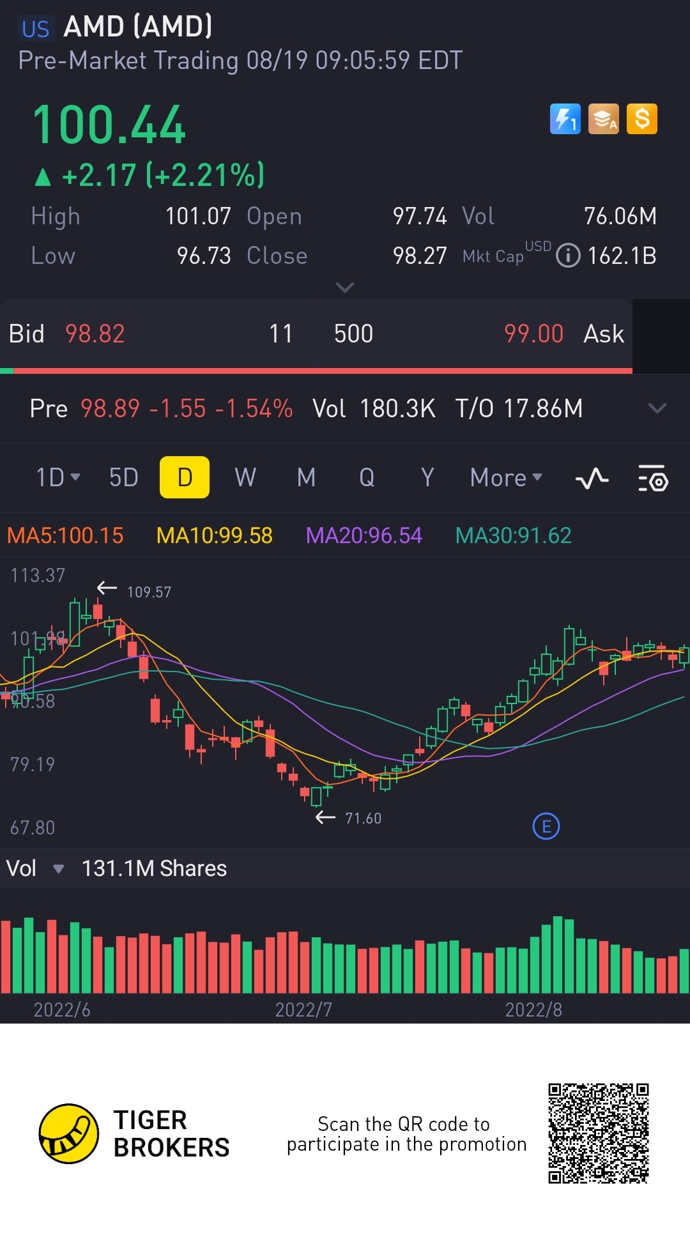Tap the 109.57 high price marker
This screenshot has height=1244, width=690.
(149, 592)
